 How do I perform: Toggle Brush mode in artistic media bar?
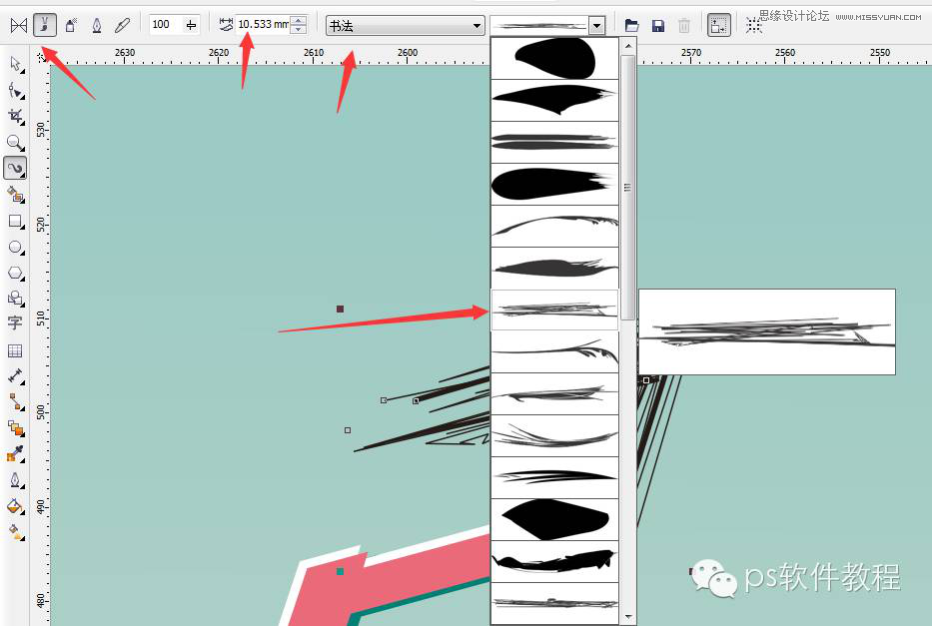(43, 25)
